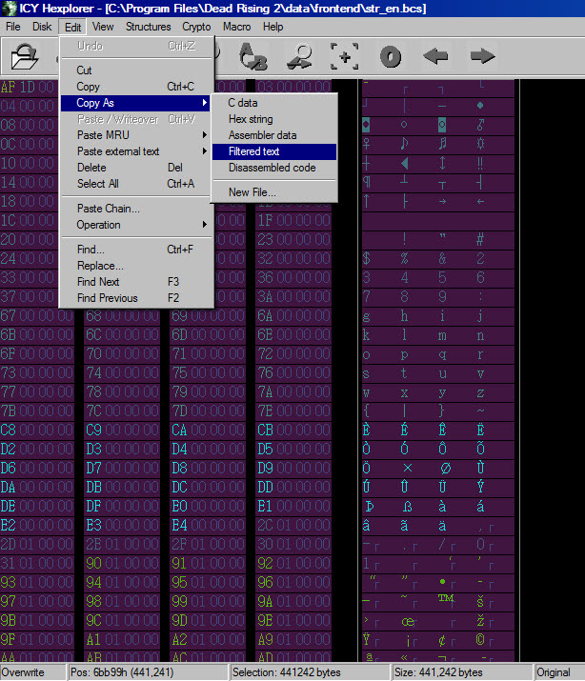Select Hex string in Copy As submenu
585x681 pixels.
(x=274, y=119)
